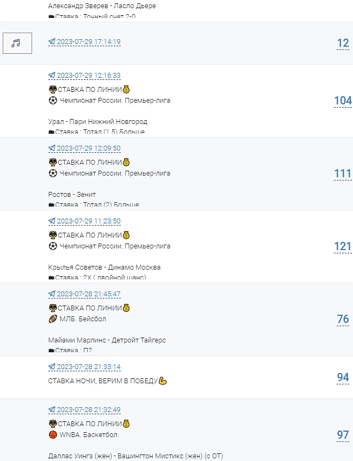Click soccer ball icon in Ростов - Зенит post
Viewport: 353px width, 461px height.
pyautogui.click(x=53, y=173)
